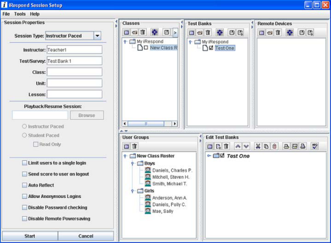Enable Allow Anonymous Logins
The height and width of the screenshot is (243, 331).
(25, 196)
